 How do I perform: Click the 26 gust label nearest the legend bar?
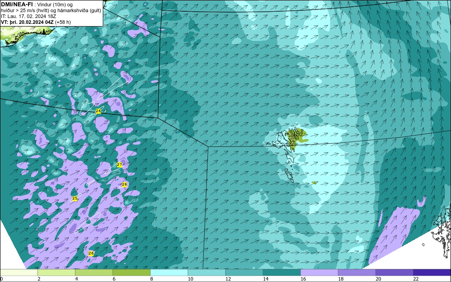tap(91, 254)
